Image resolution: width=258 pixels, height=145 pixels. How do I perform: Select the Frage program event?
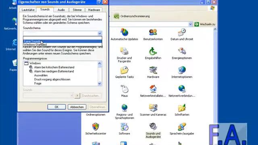pyautogui.click(x=37, y=83)
